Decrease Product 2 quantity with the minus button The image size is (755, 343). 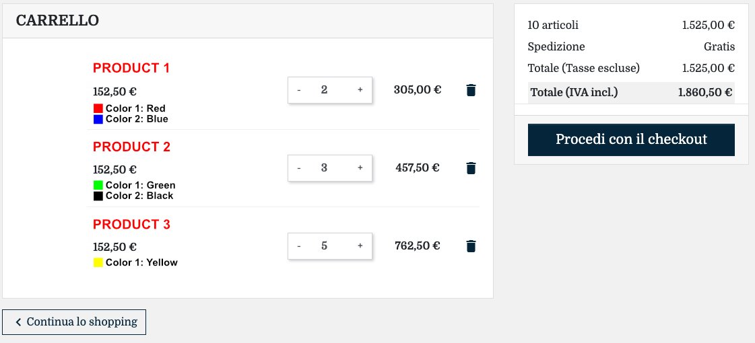click(299, 168)
